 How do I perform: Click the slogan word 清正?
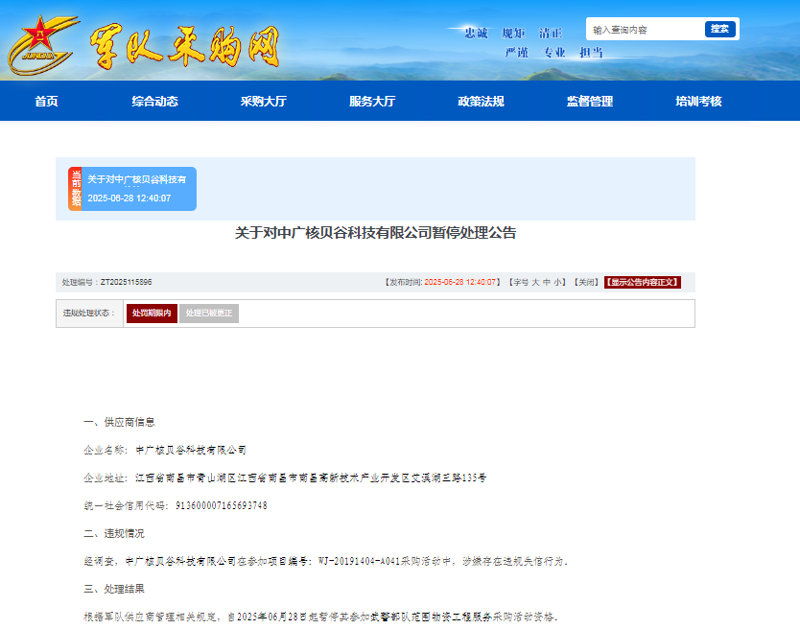coord(551,34)
